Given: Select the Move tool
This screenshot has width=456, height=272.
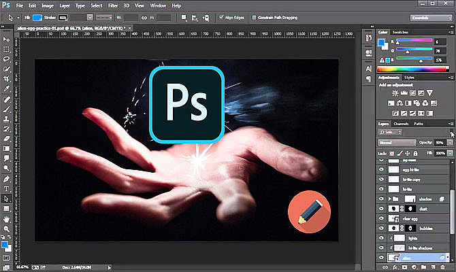Looking at the screenshot, I should 6,39.
